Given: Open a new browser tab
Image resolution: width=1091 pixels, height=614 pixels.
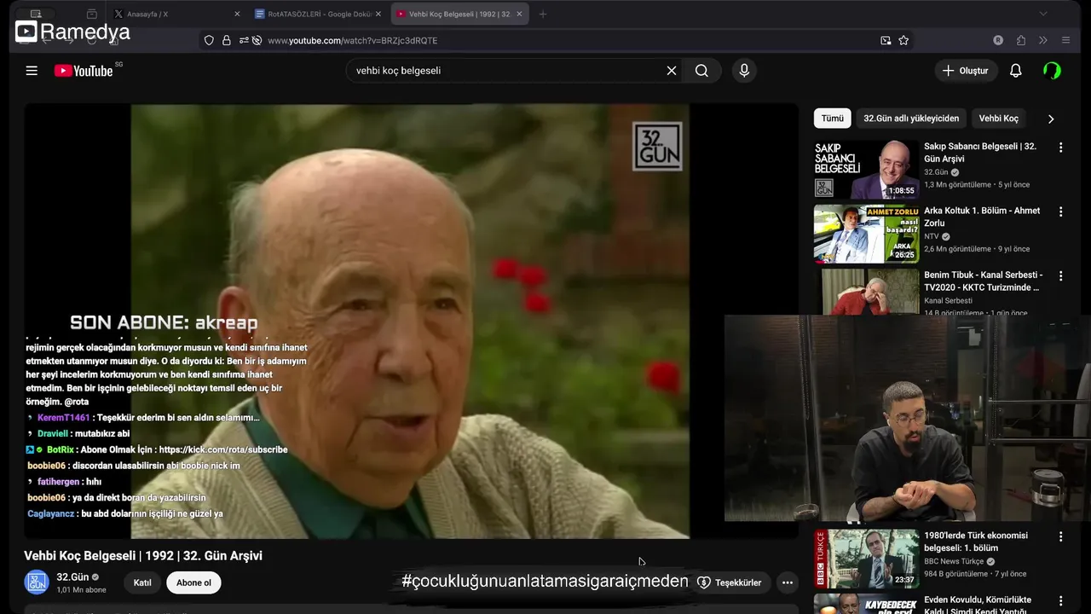Looking at the screenshot, I should pyautogui.click(x=543, y=14).
